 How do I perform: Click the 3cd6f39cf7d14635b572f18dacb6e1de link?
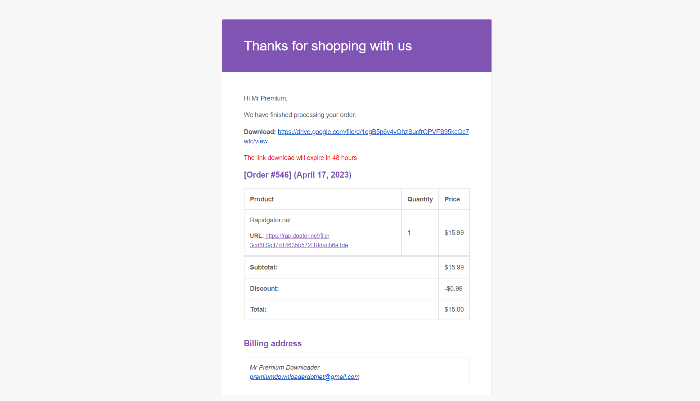coord(299,245)
